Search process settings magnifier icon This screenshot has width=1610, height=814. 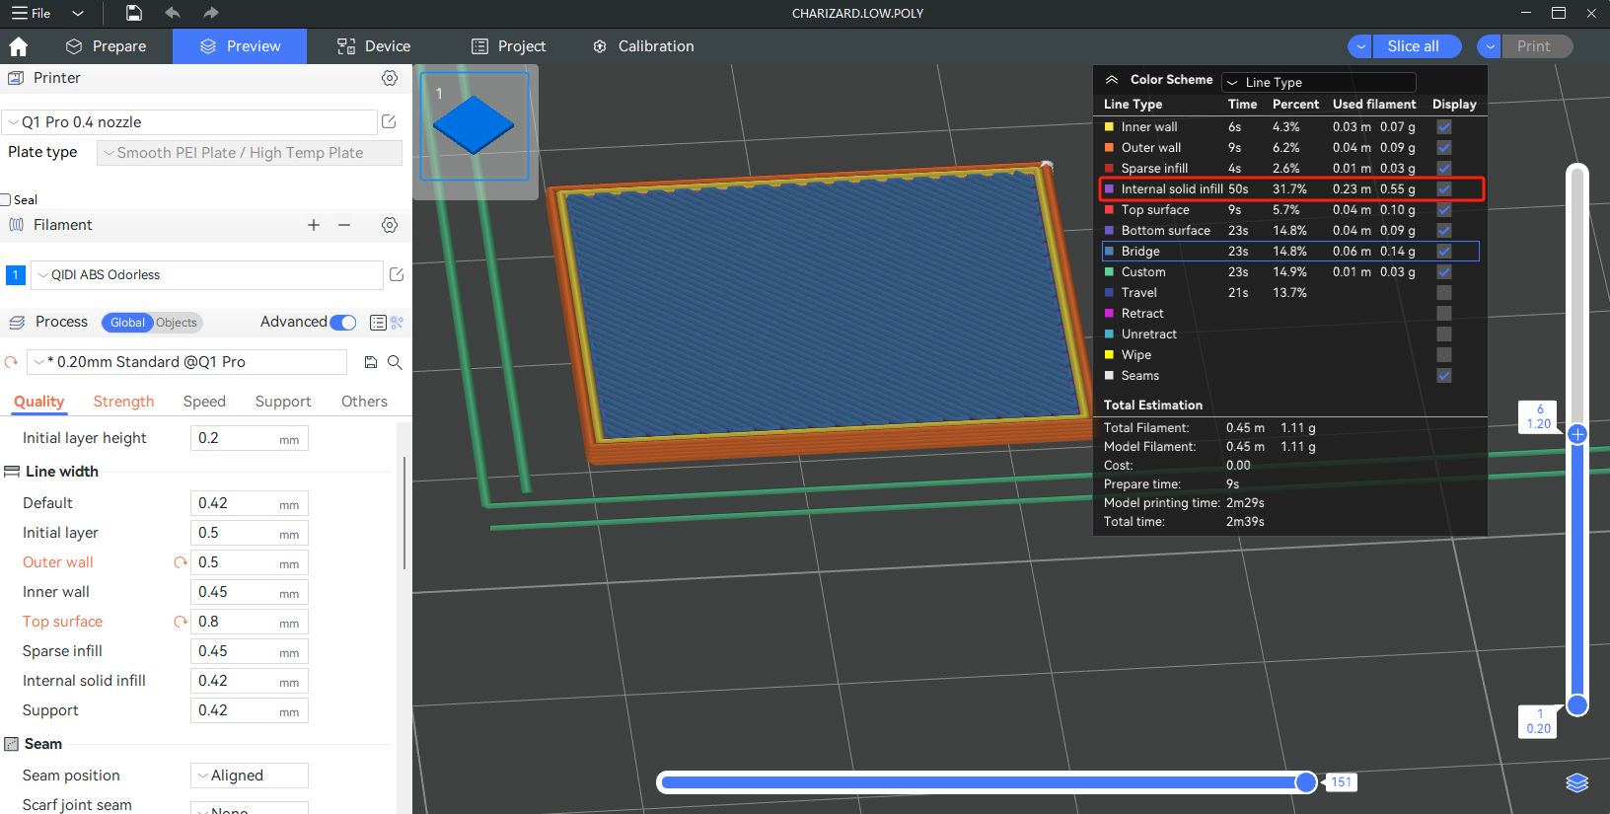pos(395,362)
